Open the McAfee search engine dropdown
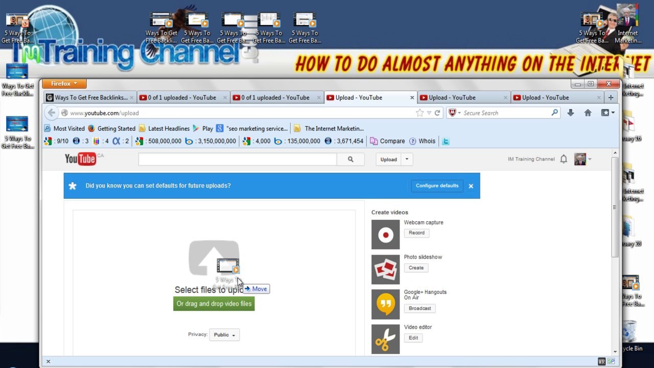This screenshot has width=654, height=368. (455, 113)
